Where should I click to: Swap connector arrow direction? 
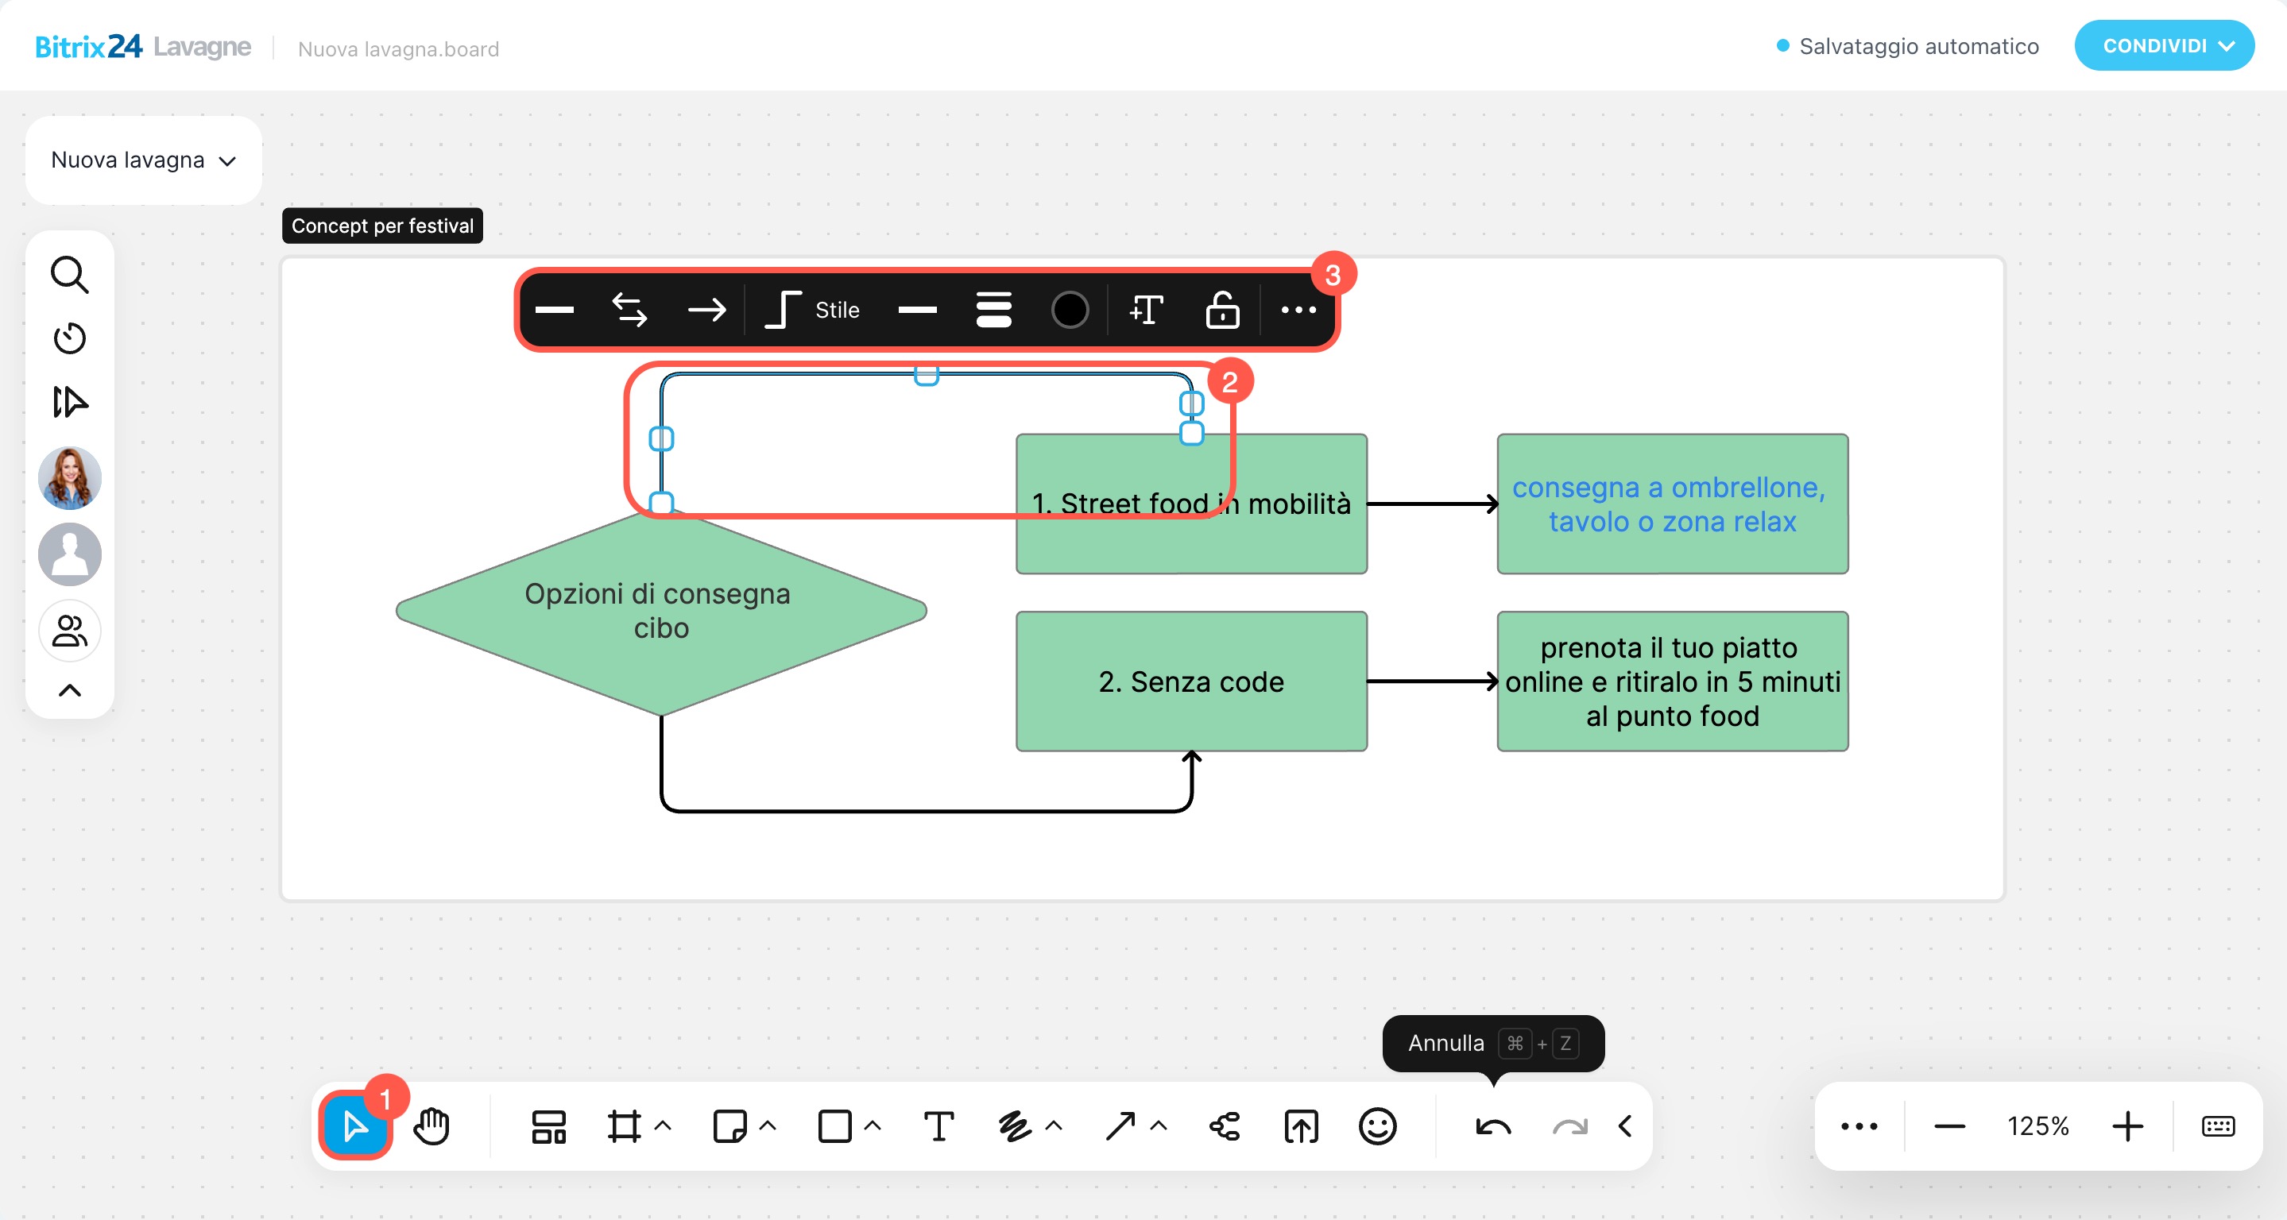coord(629,310)
